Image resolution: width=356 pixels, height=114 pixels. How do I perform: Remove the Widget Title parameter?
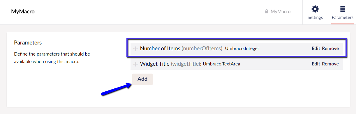(330, 64)
